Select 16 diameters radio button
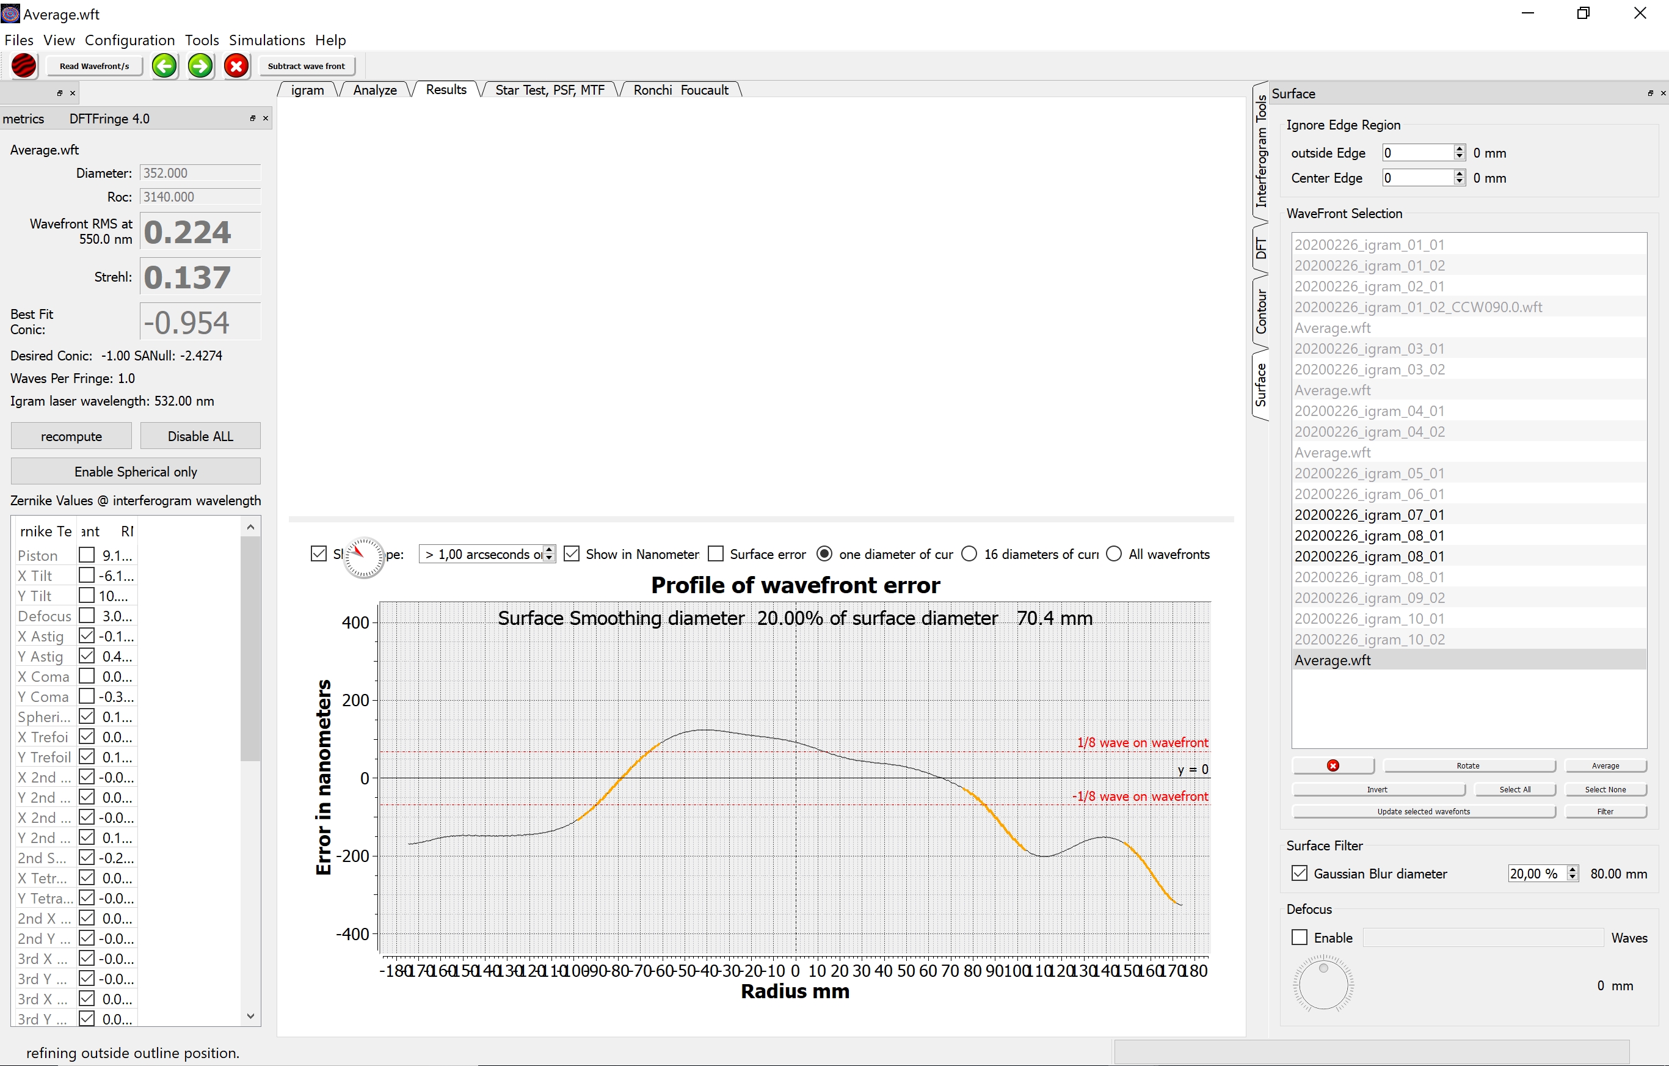This screenshot has height=1066, width=1669. [x=970, y=554]
